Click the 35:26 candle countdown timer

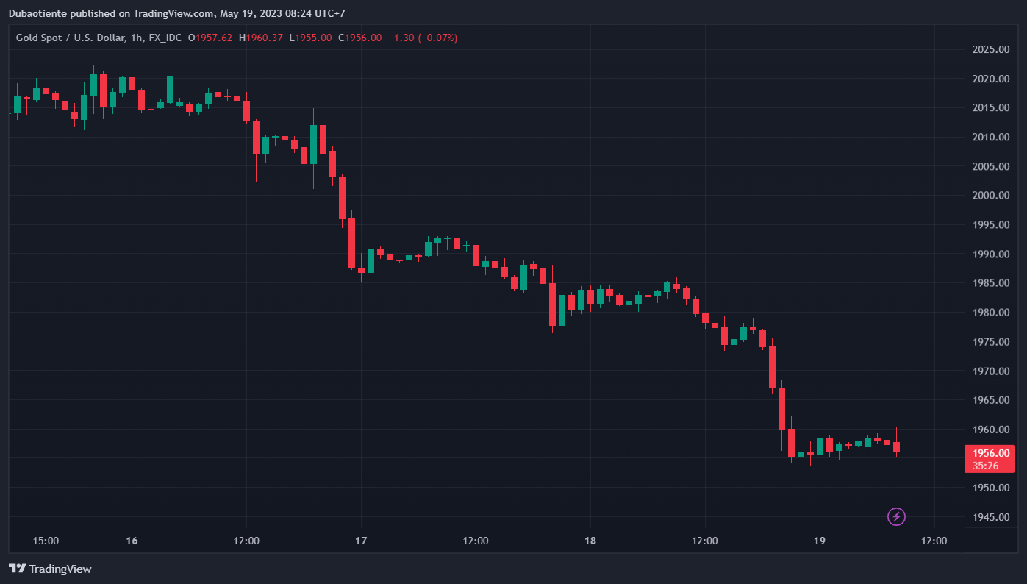tap(985, 466)
